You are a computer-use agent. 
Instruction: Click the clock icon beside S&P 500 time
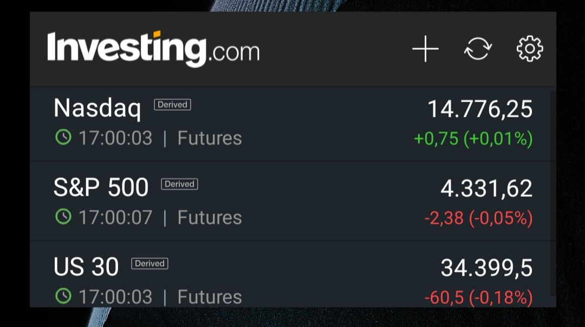point(63,217)
